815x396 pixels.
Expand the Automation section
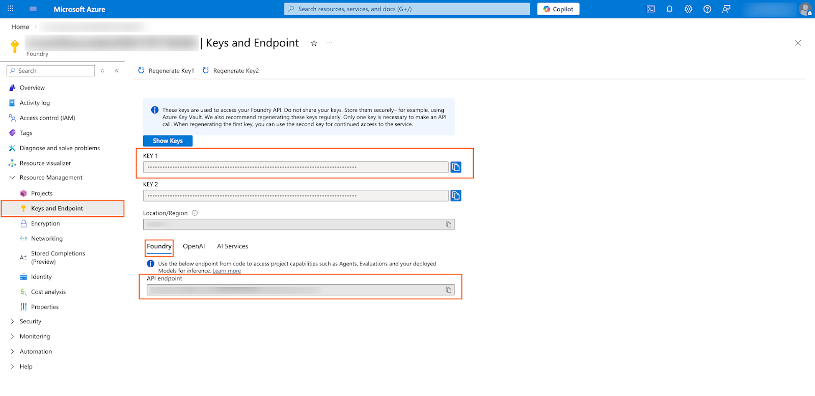(x=12, y=352)
